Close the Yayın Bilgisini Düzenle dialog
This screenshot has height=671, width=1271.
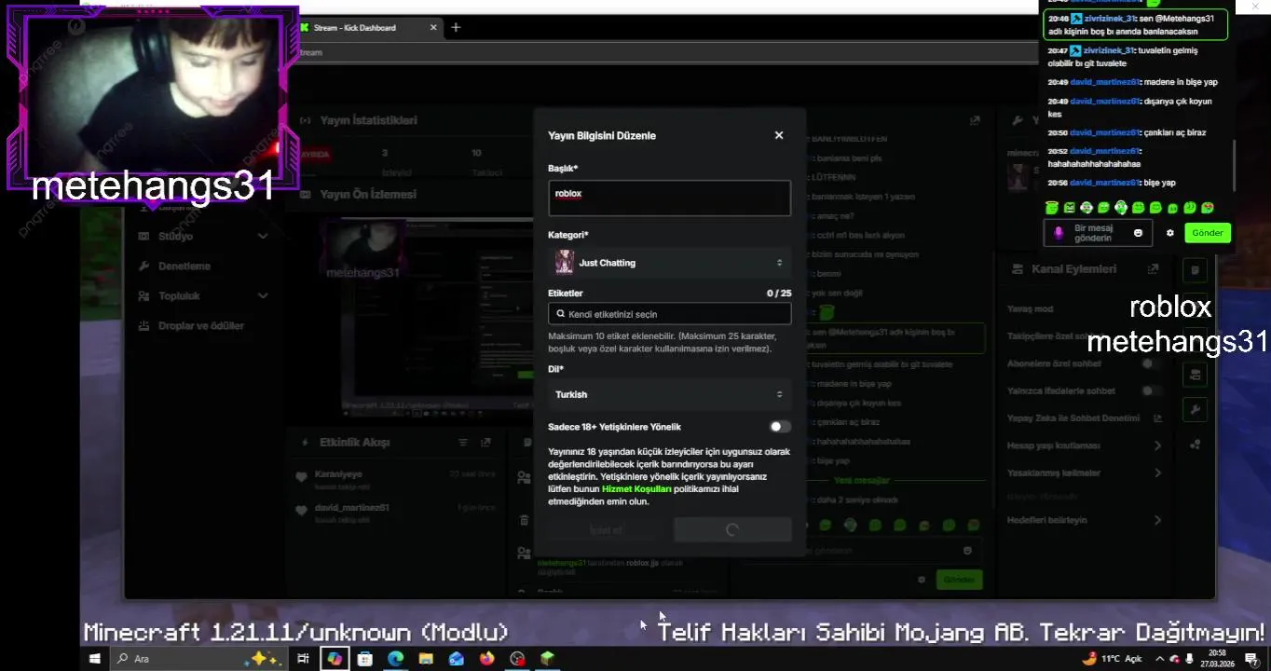(779, 135)
